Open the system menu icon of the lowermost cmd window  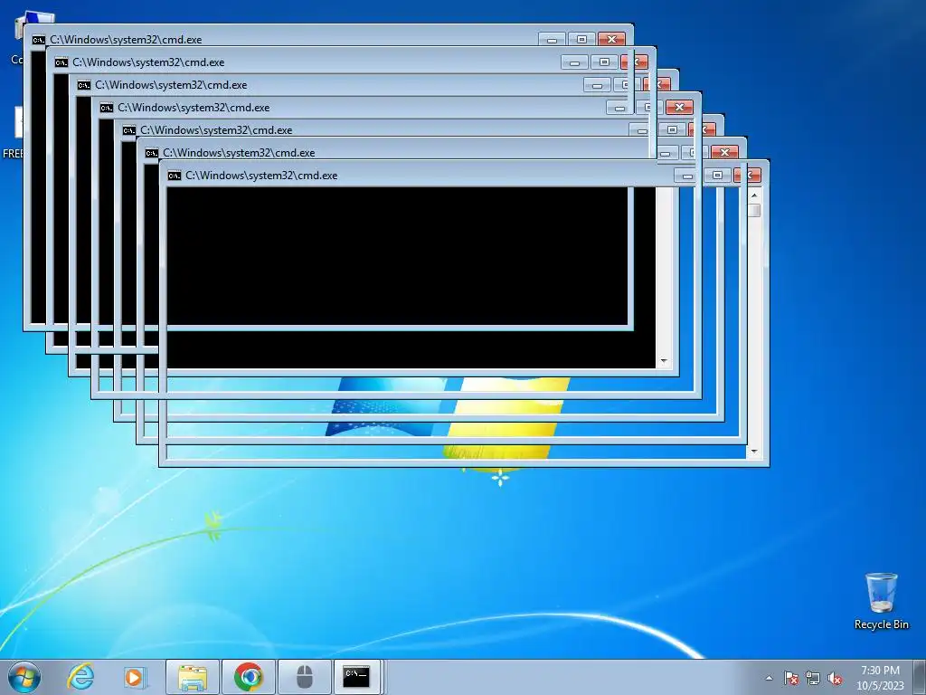tap(175, 176)
